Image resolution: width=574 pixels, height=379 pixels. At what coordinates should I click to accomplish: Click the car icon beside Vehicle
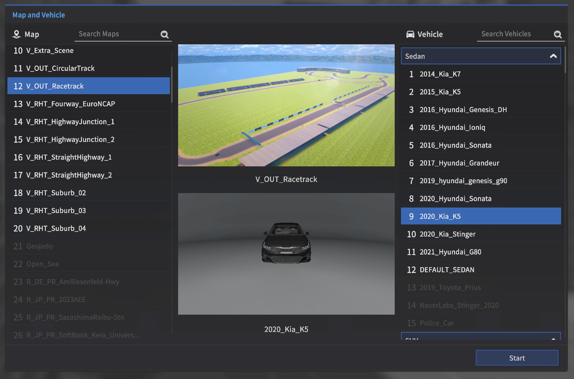[410, 35]
